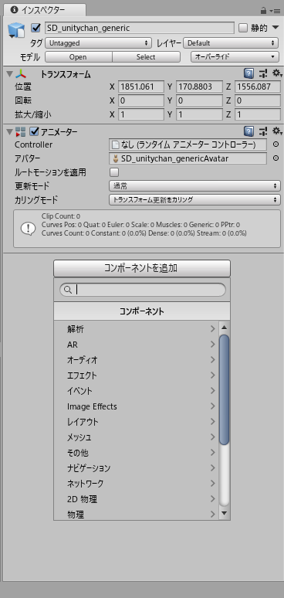
Task: Open the ナビゲーション component category
Action: point(137,468)
